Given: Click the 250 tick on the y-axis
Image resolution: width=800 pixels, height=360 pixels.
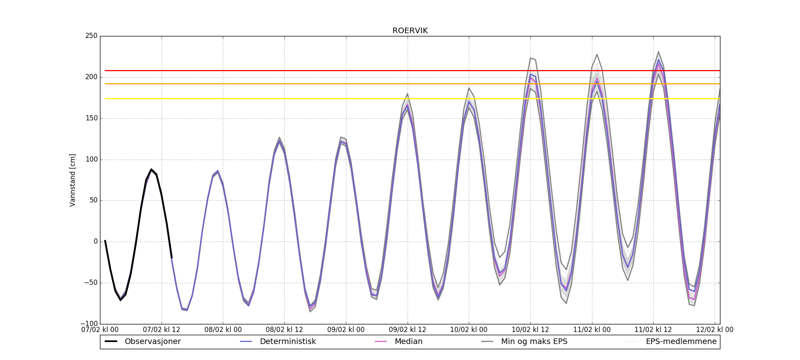Looking at the screenshot, I should tap(91, 36).
